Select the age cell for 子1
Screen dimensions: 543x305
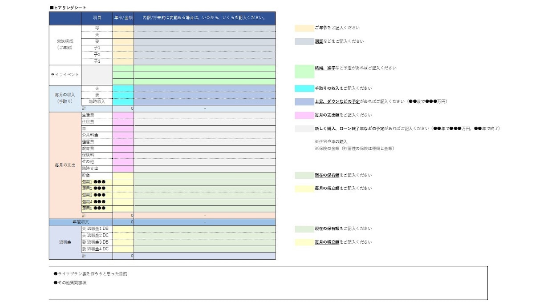[123, 48]
